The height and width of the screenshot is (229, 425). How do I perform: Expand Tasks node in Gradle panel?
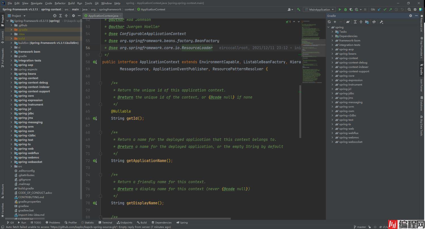332,32
